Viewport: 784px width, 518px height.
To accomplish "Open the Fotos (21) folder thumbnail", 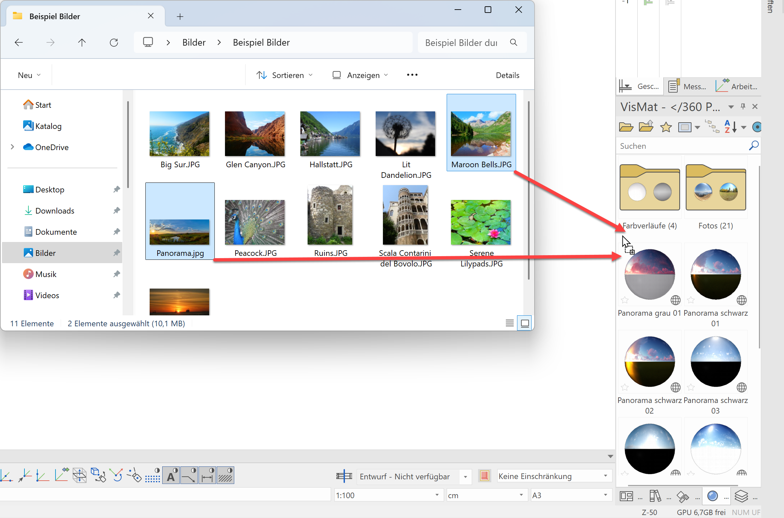I will click(716, 188).
